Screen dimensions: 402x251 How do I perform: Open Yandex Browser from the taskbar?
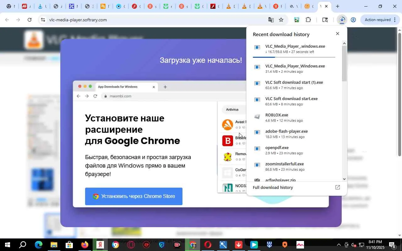pos(100,245)
